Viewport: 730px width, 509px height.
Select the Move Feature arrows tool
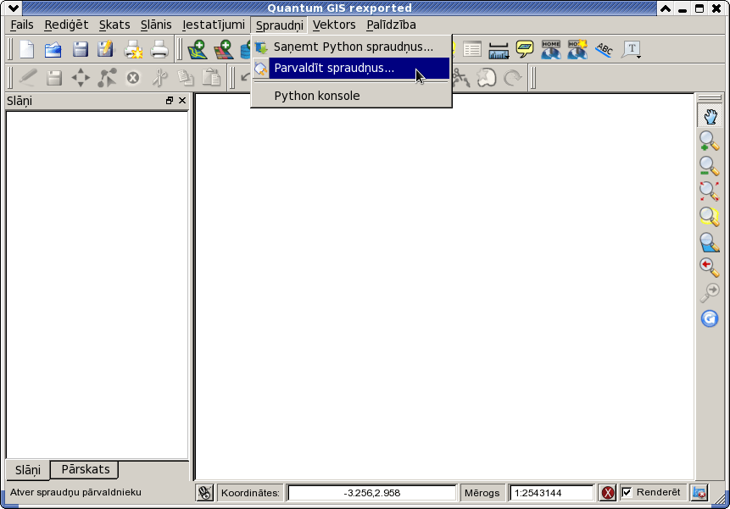[x=81, y=78]
